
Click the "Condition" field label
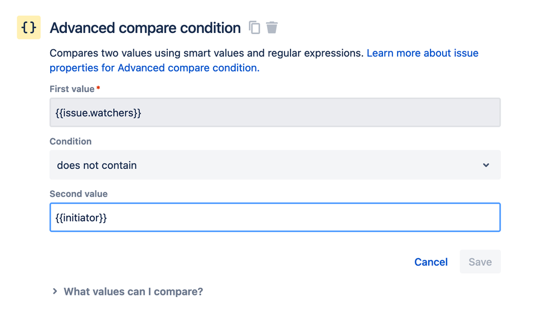tap(71, 142)
